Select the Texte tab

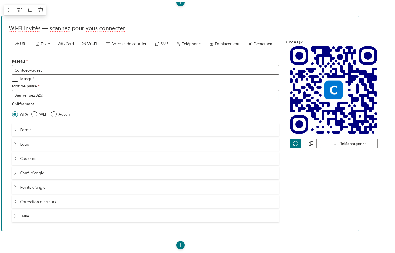[x=43, y=44]
